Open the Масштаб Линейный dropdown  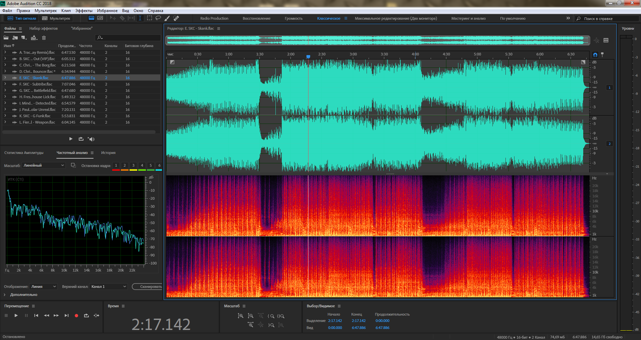43,166
